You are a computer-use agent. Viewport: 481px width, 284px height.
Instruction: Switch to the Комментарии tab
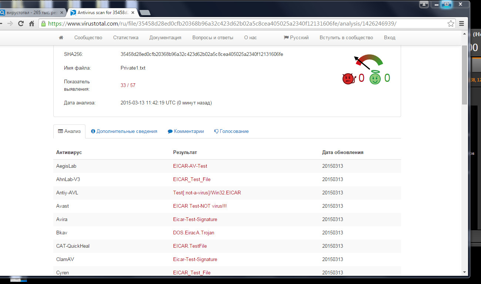pyautogui.click(x=186, y=131)
